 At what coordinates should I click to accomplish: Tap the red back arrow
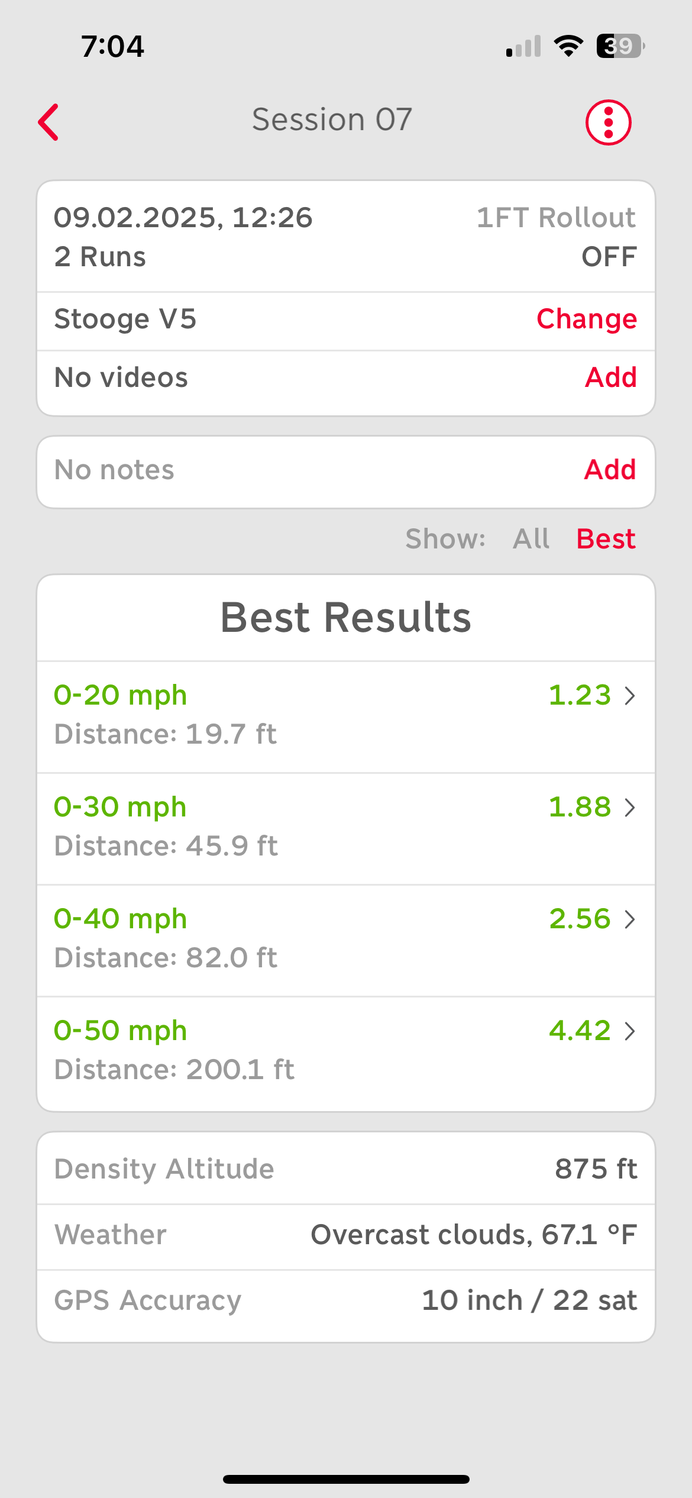[48, 122]
